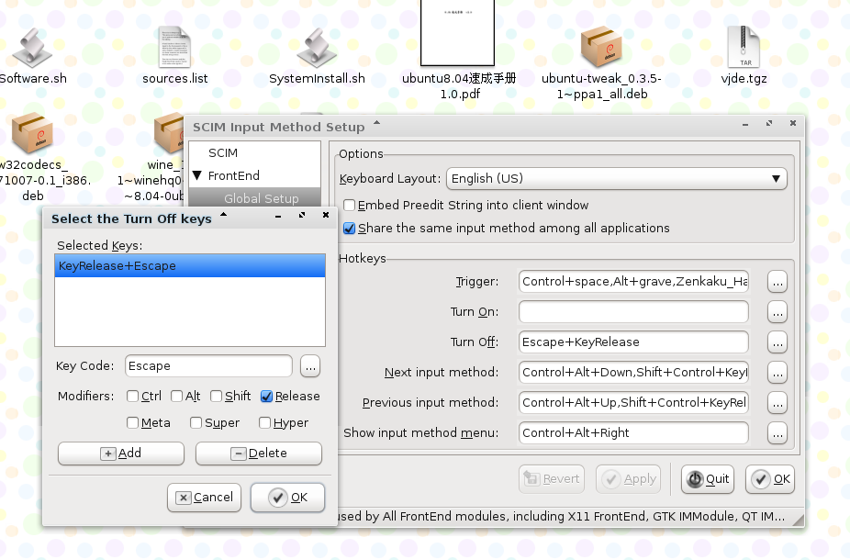The height and width of the screenshot is (560, 850).
Task: Maximize the SCIM Input Method Setup window
Action: (769, 124)
